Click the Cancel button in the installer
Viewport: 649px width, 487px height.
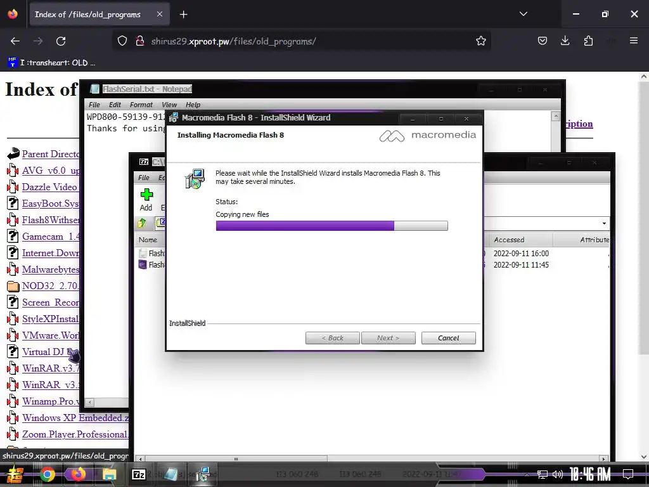(x=448, y=338)
